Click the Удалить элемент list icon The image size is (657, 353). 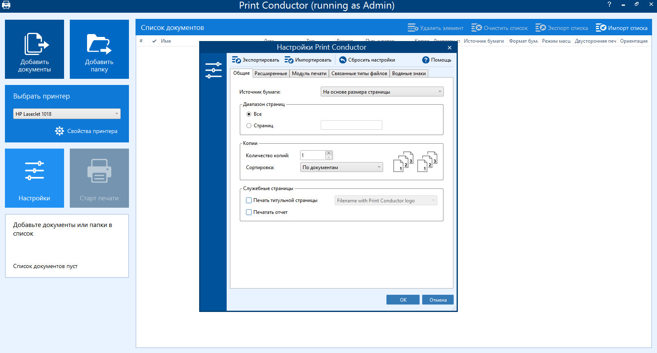tap(413, 28)
